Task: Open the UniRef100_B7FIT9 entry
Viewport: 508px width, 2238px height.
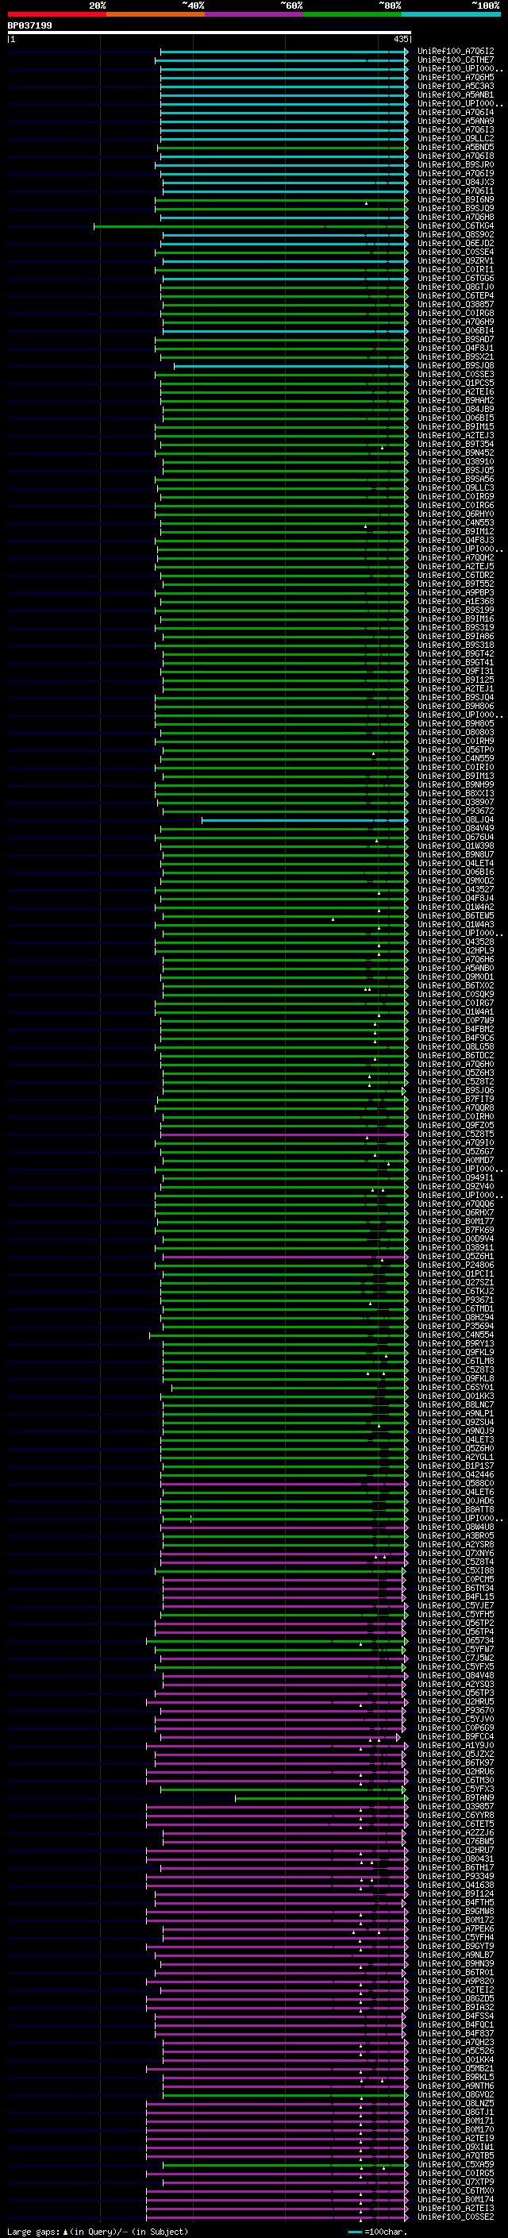Action: [456, 1100]
